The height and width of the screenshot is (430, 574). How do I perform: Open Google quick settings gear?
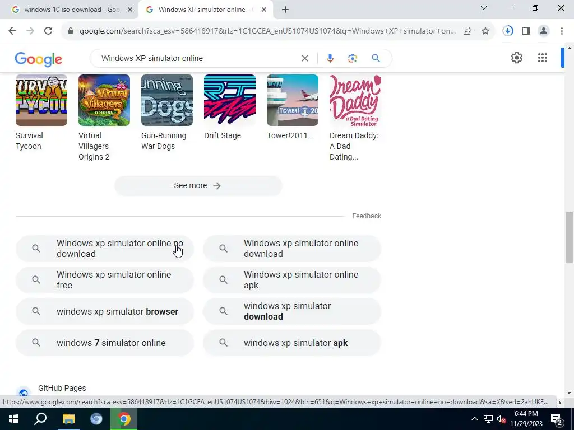pyautogui.click(x=516, y=58)
